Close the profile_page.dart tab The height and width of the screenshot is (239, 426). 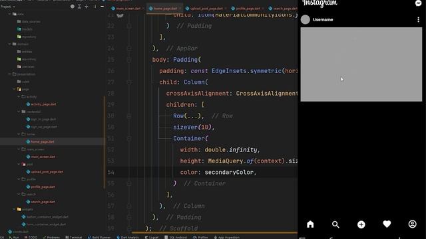coord(263,9)
